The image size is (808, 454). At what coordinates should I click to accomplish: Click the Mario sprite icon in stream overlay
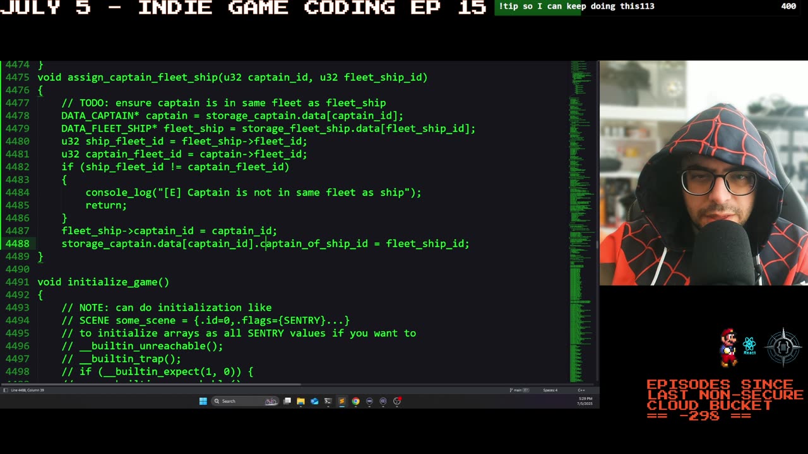point(728,347)
